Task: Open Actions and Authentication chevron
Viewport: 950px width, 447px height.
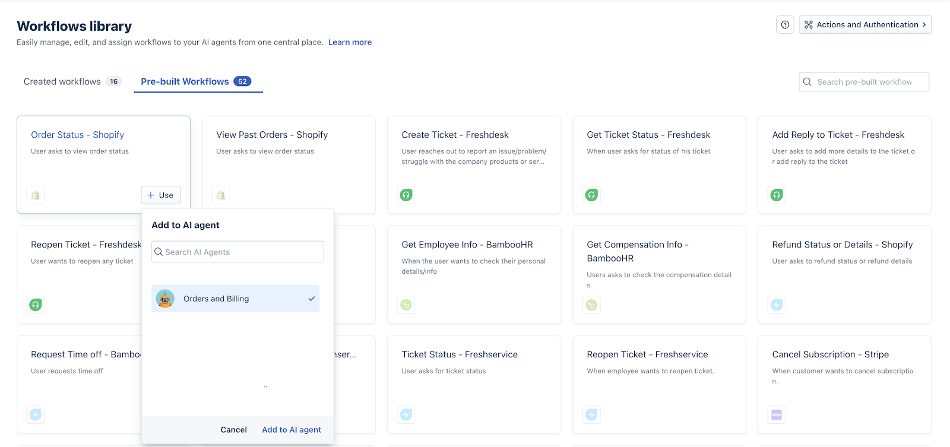Action: 924,25
